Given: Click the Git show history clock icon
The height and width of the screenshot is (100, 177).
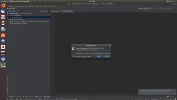Looking at the screenshot, I should tap(170, 9).
